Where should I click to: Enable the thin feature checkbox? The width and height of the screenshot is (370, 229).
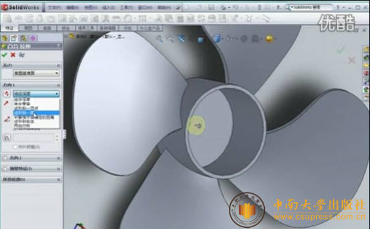[5, 169]
